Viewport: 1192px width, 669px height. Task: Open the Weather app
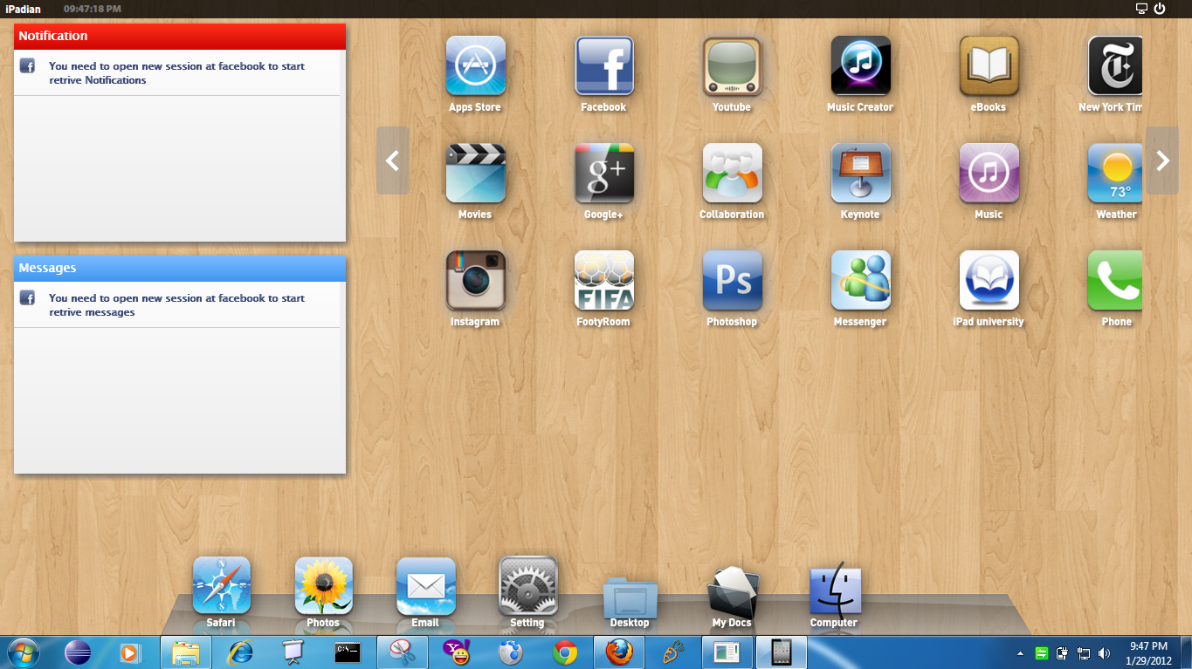1115,173
